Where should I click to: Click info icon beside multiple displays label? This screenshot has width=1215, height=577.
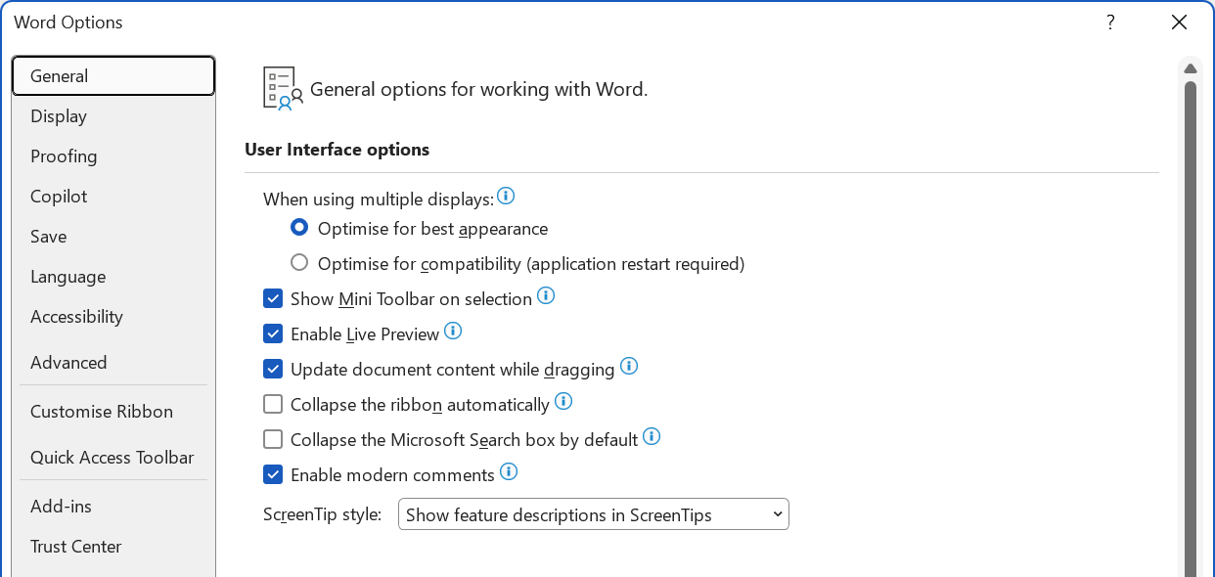tap(506, 197)
